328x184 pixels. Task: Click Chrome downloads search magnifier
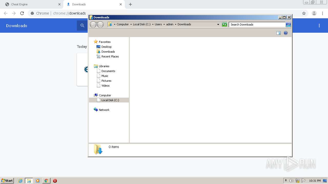(82, 26)
